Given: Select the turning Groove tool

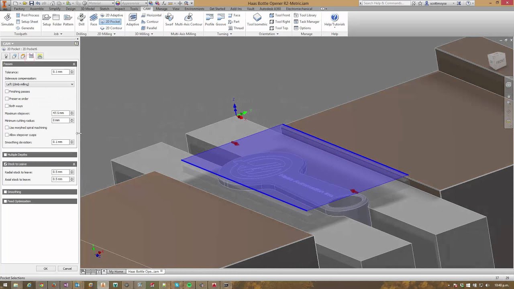Looking at the screenshot, I should pyautogui.click(x=221, y=20).
